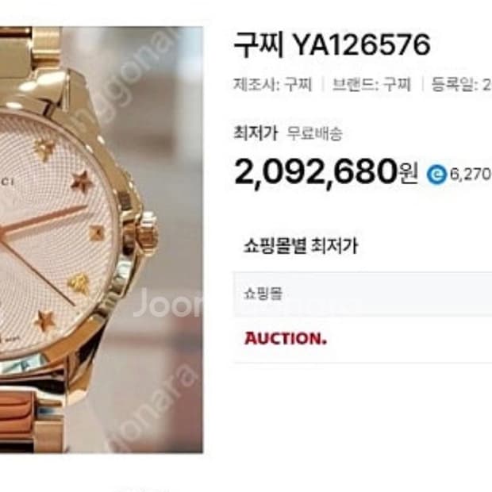Click the AUCTION row in price table

(x=363, y=339)
